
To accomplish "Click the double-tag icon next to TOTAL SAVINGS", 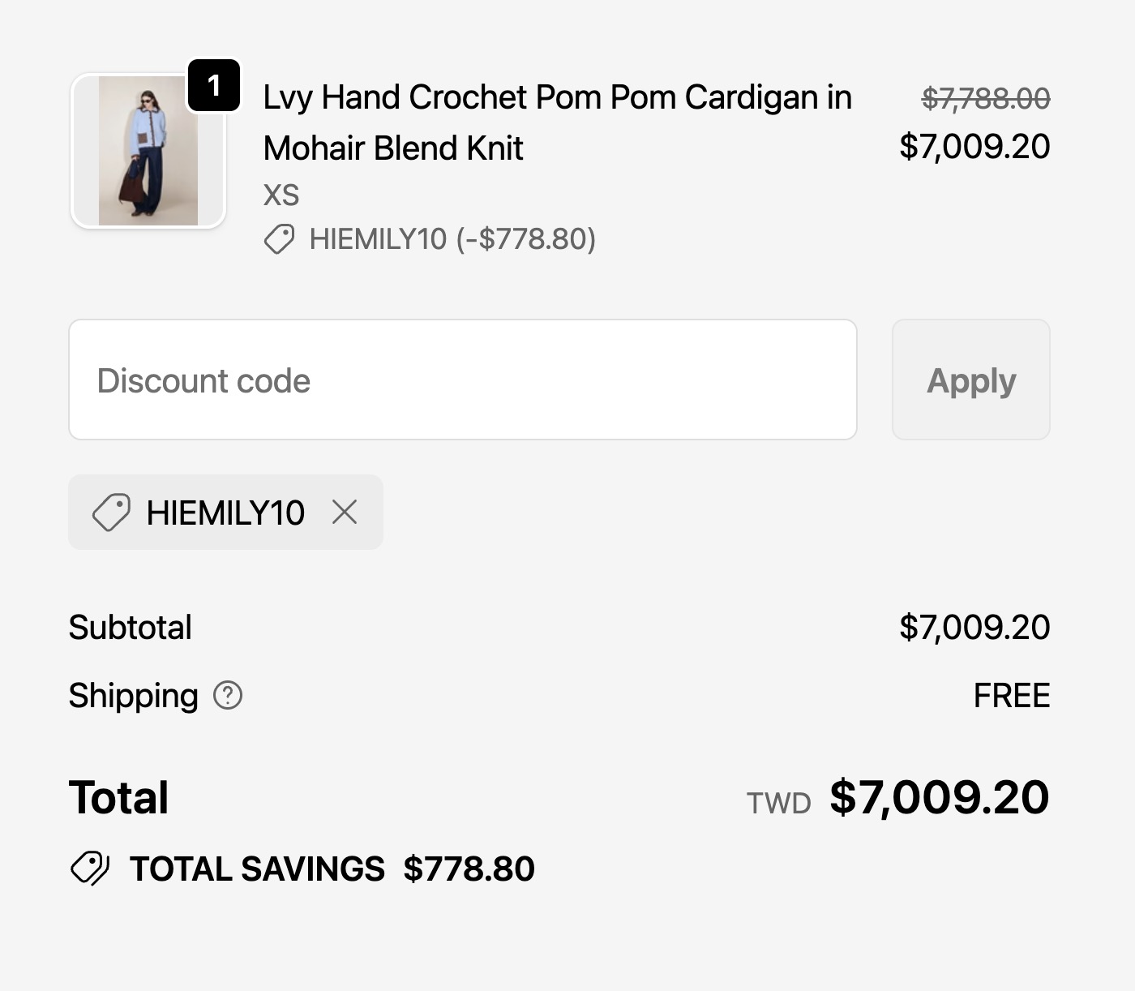I will (x=90, y=869).
